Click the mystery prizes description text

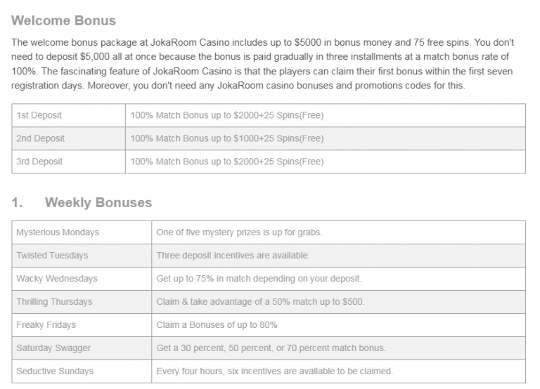[239, 232]
